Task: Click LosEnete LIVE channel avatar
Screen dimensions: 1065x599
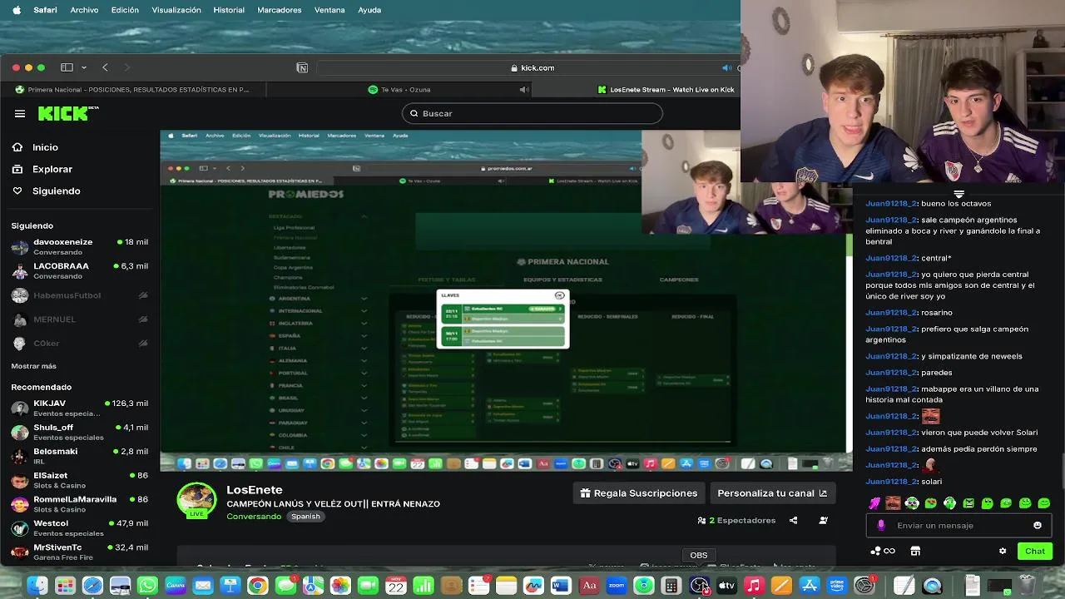Action: (x=197, y=500)
